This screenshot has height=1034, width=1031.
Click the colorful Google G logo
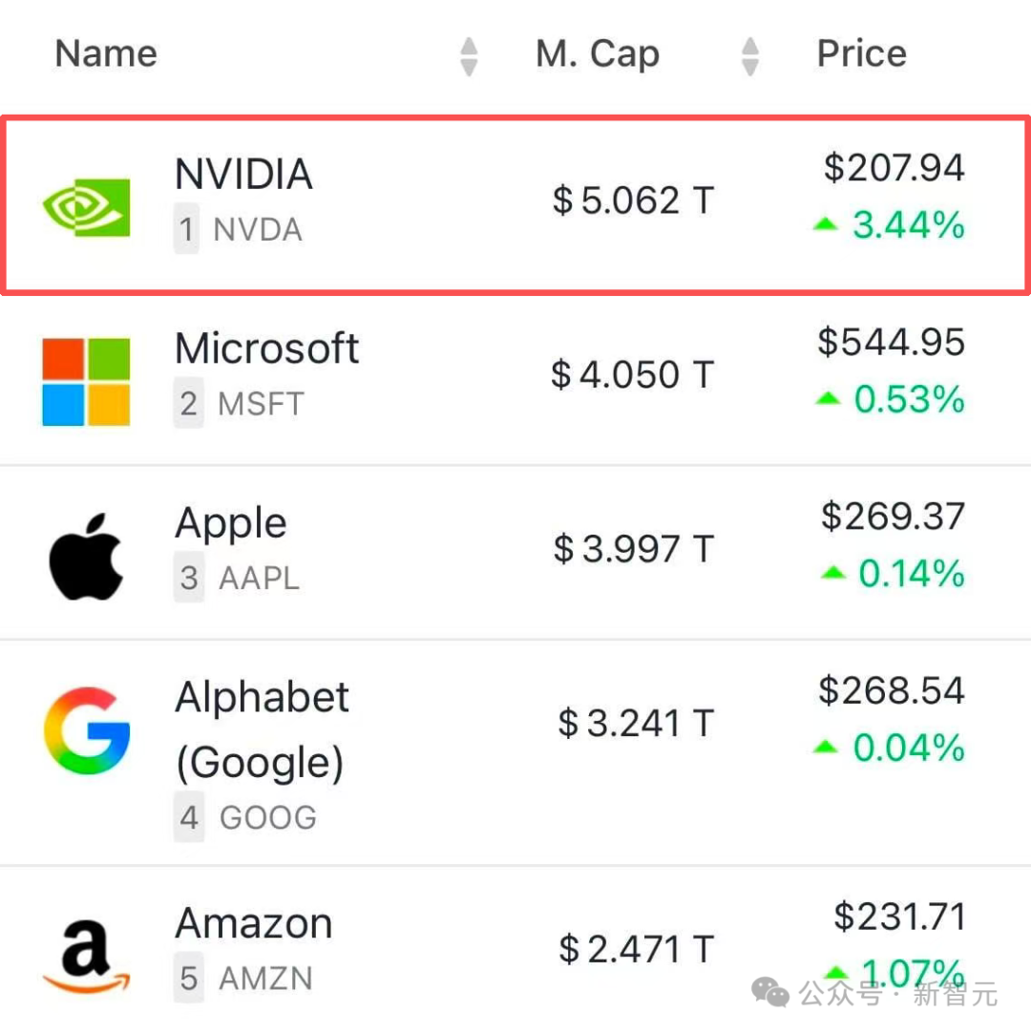[x=87, y=730]
